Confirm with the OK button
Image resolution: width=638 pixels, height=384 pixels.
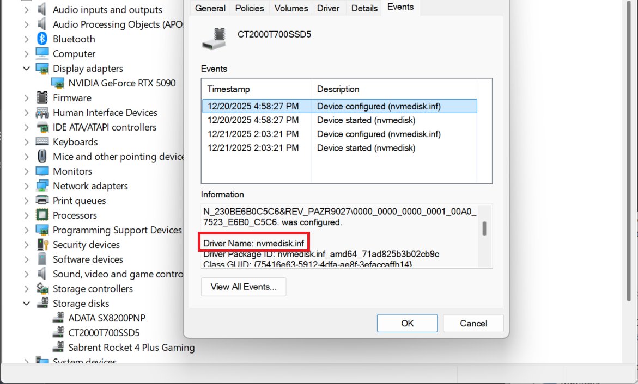click(407, 323)
